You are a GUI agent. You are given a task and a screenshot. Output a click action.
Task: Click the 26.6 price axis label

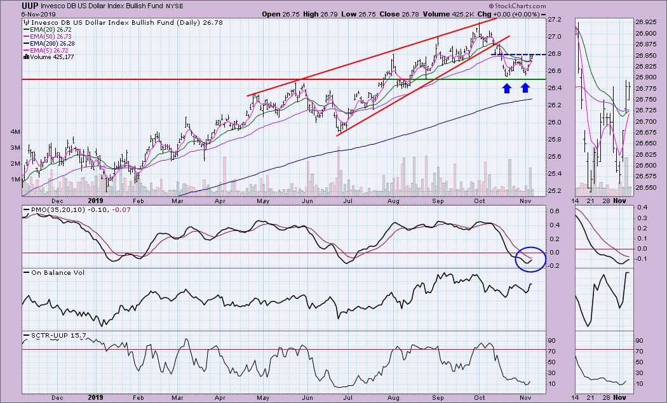coord(555,70)
